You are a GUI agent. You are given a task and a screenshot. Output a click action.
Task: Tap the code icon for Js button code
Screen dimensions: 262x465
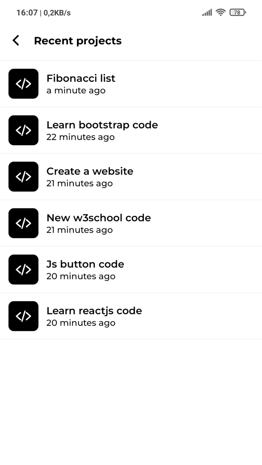[23, 270]
